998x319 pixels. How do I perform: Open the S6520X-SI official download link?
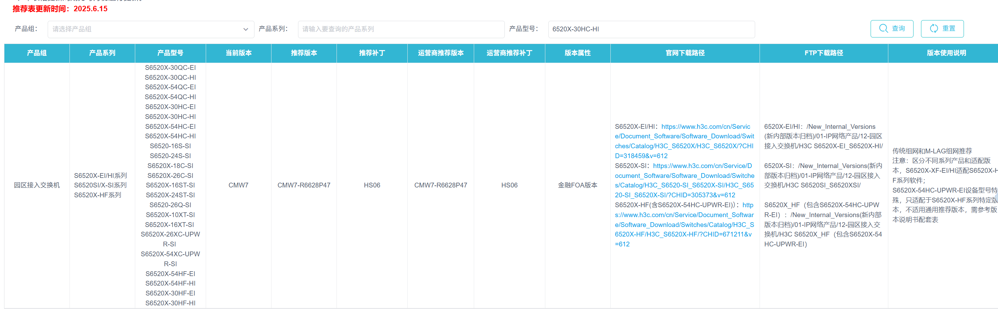tap(684, 180)
